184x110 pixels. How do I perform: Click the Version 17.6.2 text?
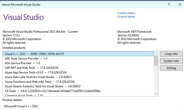11,35
